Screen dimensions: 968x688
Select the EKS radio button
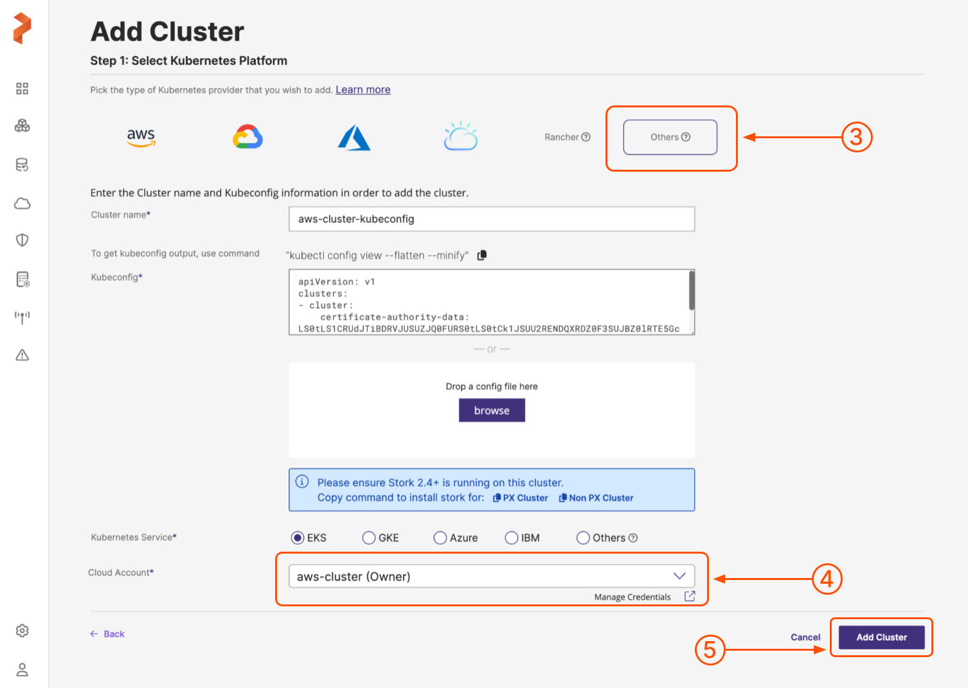(x=298, y=538)
